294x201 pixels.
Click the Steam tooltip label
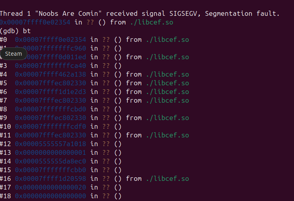tap(13, 54)
